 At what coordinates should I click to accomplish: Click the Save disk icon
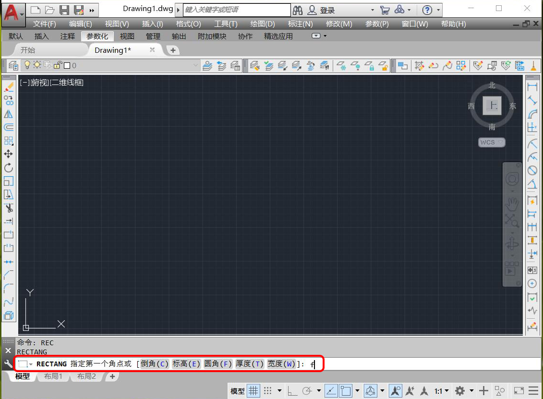[64, 10]
